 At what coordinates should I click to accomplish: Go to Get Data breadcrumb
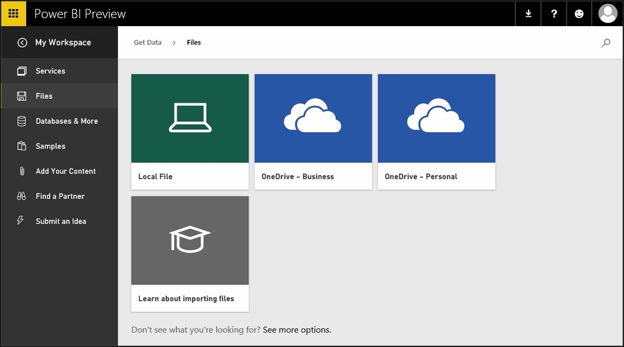(x=147, y=42)
